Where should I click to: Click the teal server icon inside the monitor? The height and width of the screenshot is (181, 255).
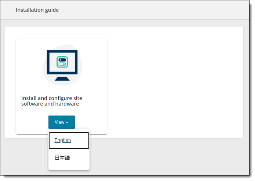coord(62,62)
